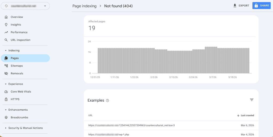Viewport: 273px width, 137px height.
Task: Click the 2/2/26 chart axis label
Action: pos(154,77)
